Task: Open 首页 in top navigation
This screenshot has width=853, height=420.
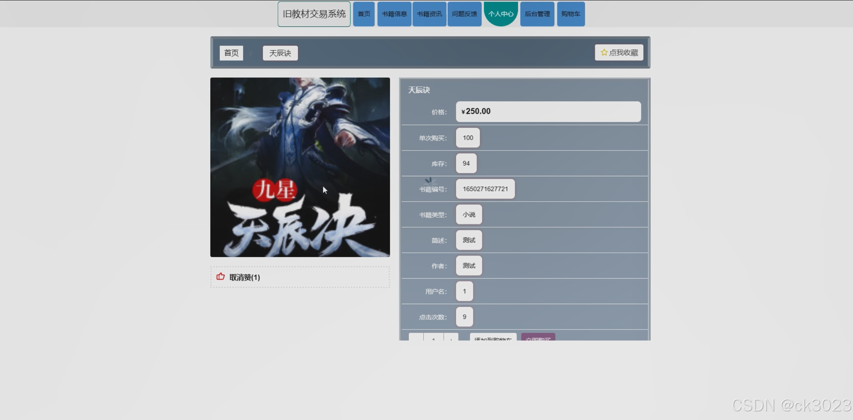Action: pyautogui.click(x=364, y=14)
